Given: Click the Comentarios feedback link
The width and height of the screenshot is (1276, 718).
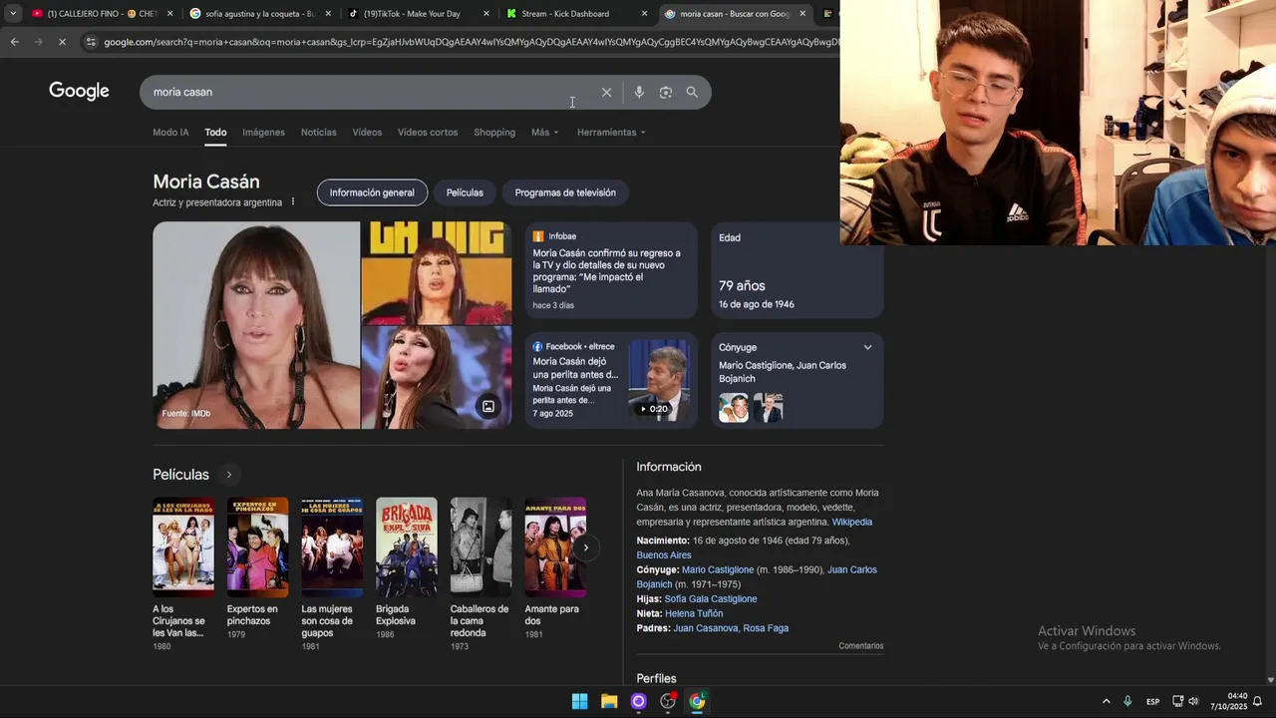Looking at the screenshot, I should [861, 646].
